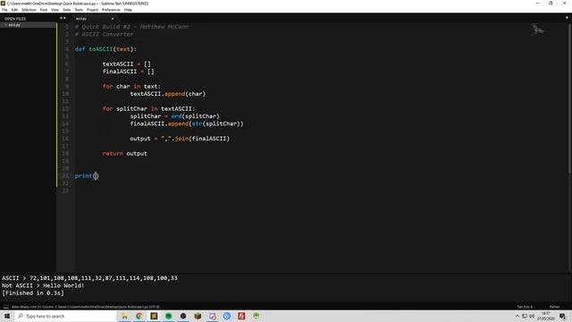572x322 pixels.
Task: Click the 'return output' line
Action: click(x=124, y=153)
